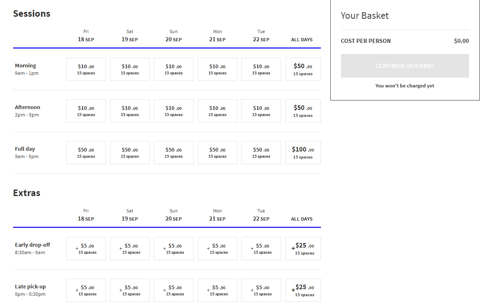The image size is (483, 308).
Task: Add Early drop-off ALL DAYS $25 extra
Action: pos(303,249)
